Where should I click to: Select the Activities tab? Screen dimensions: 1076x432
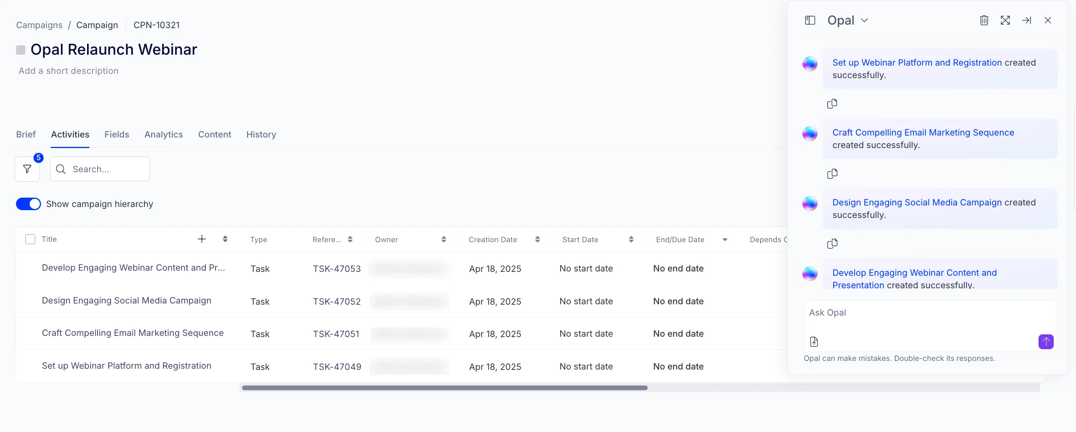pyautogui.click(x=70, y=134)
